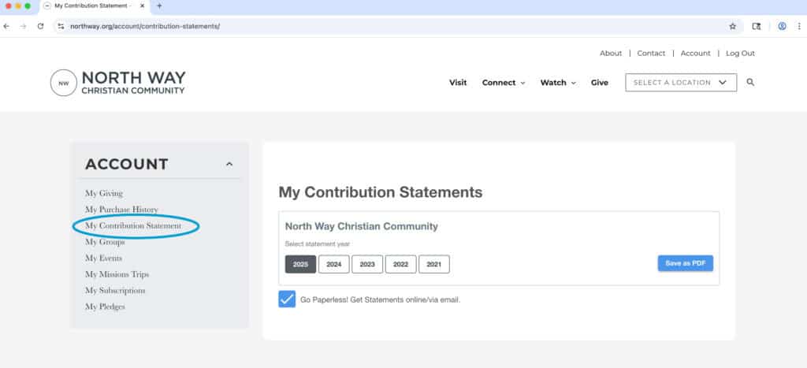
Task: Open the Watch navigation menu
Action: (558, 83)
